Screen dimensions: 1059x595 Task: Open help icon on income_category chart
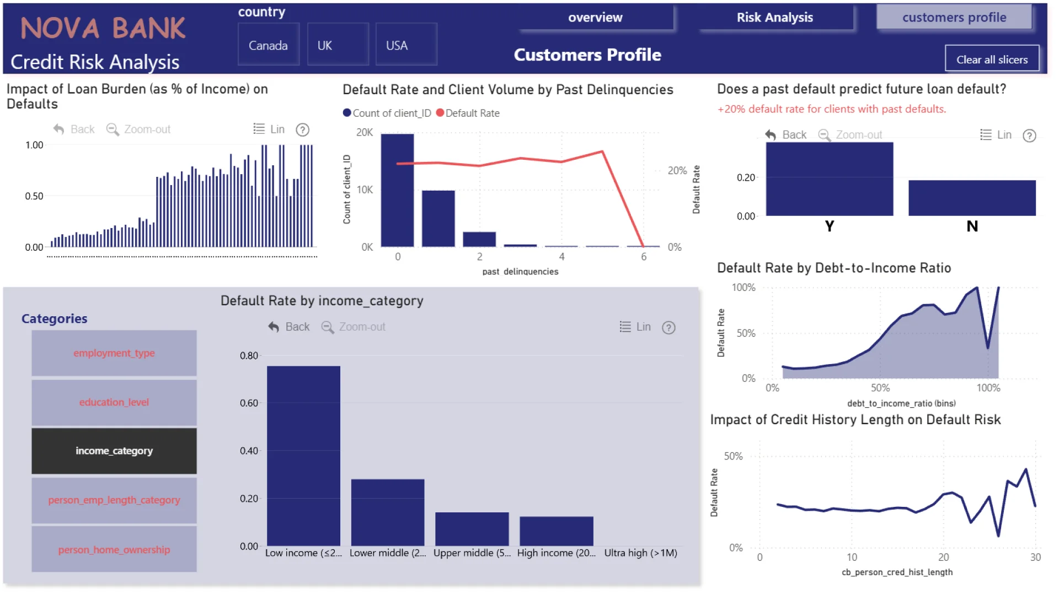(668, 328)
